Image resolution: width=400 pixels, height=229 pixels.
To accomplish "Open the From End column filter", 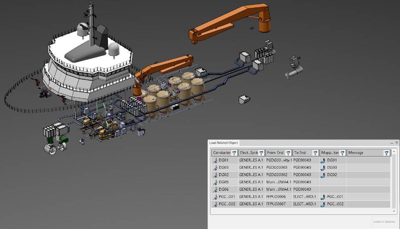I will point(288,153).
